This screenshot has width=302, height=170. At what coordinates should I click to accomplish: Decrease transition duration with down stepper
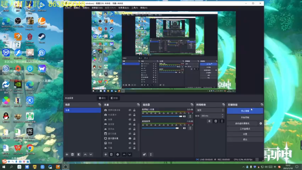pyautogui.click(x=223, y=117)
